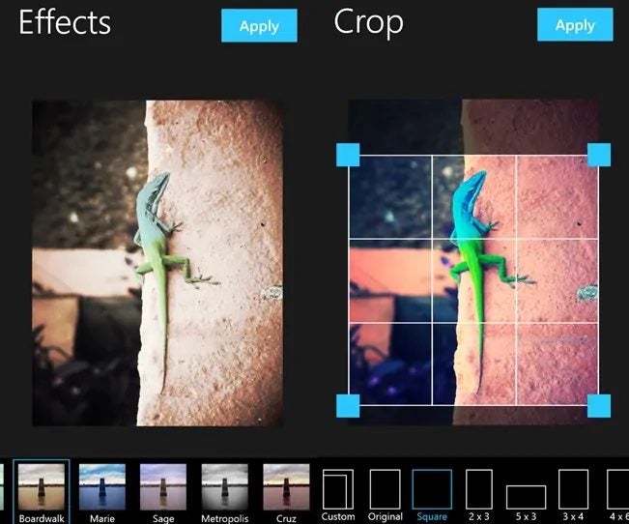Pick the Metropolis black-and-white effect
Screen dimensions: 629x524
(224, 487)
